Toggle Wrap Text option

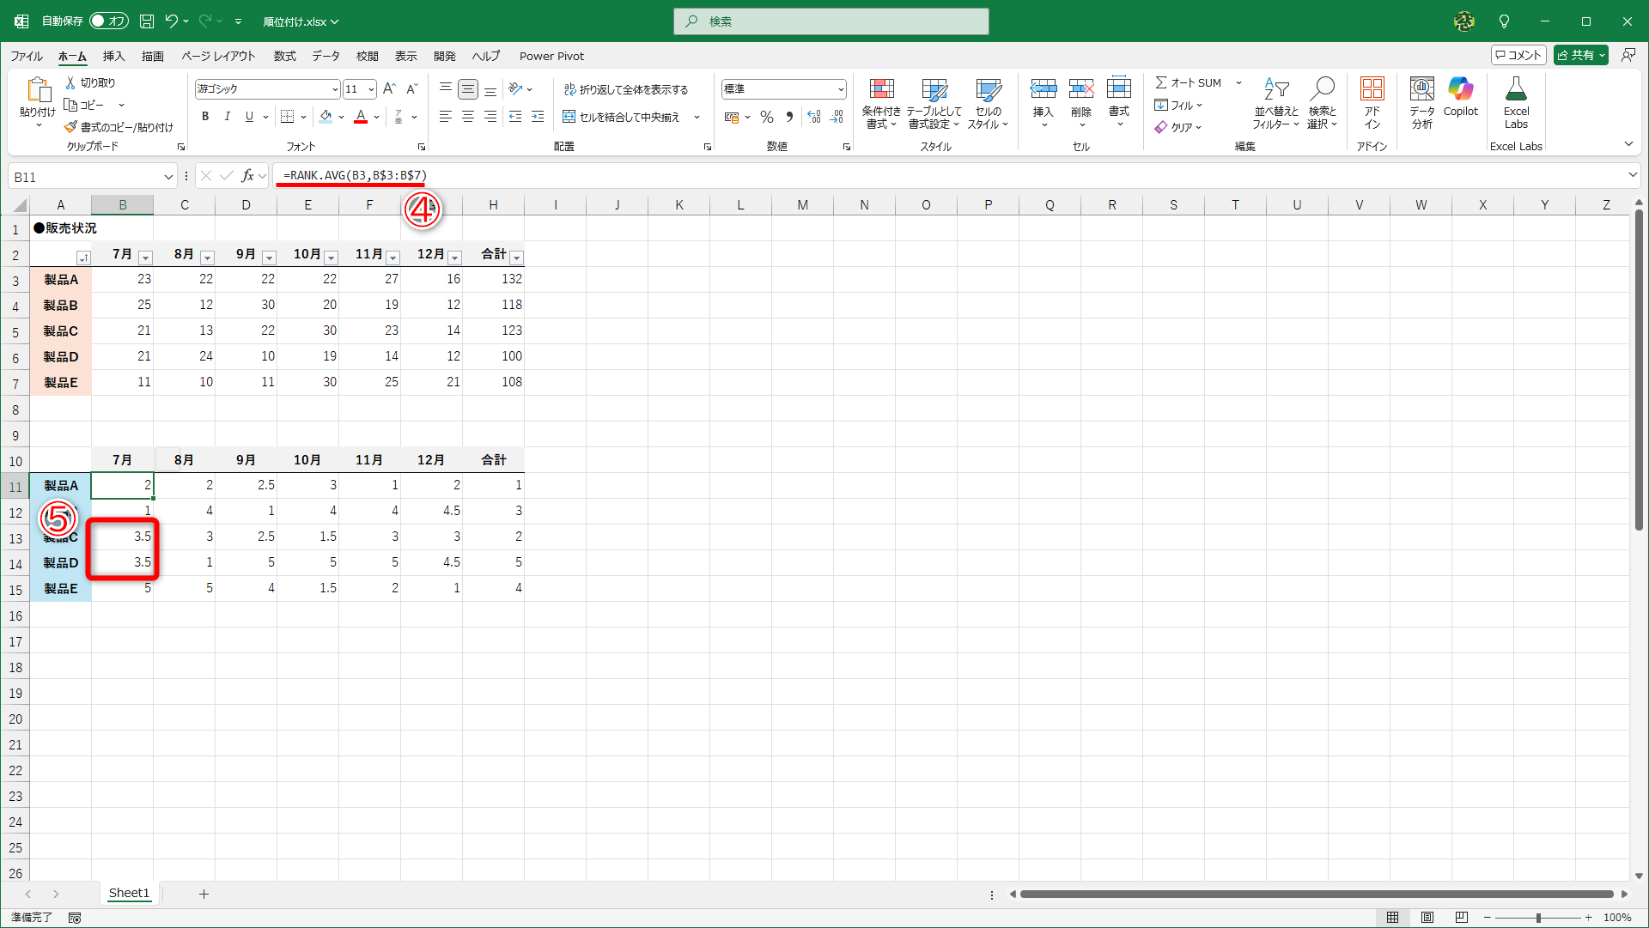626,89
